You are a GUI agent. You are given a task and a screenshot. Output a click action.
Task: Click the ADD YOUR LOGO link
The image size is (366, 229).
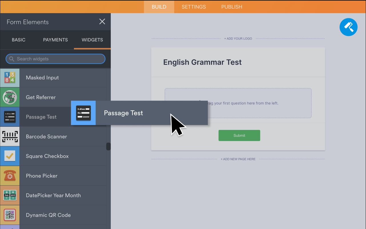[x=238, y=38]
